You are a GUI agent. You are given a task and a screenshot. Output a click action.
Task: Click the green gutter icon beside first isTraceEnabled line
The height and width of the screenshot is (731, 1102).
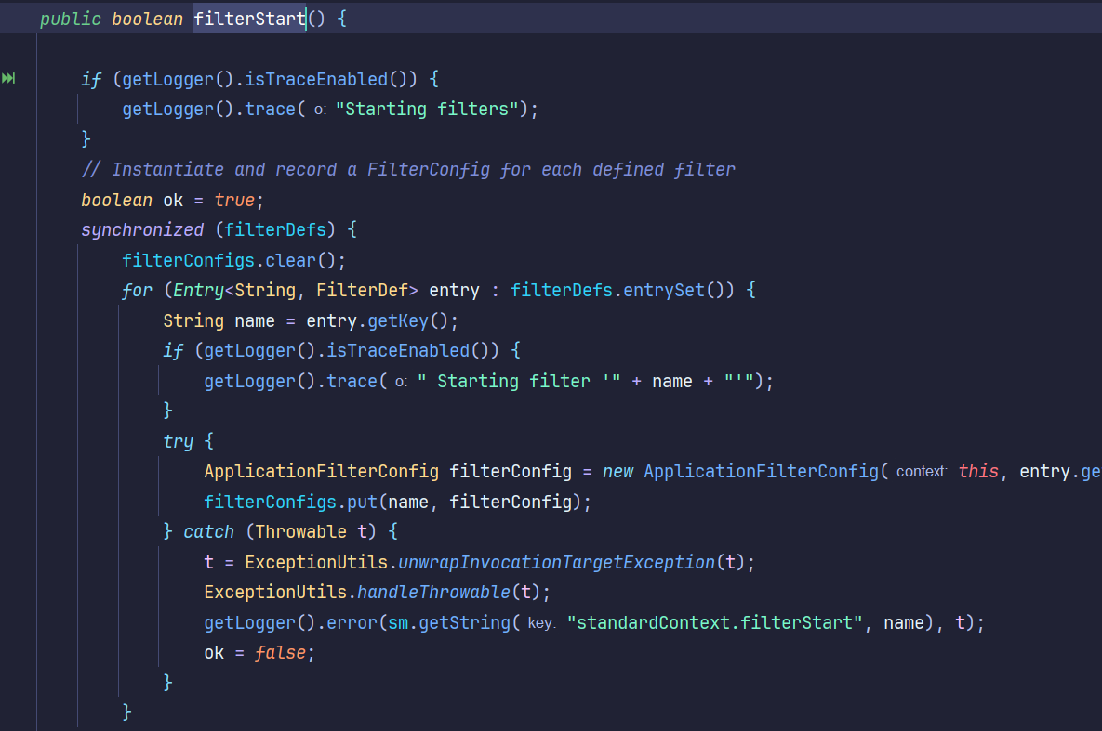click(x=8, y=78)
